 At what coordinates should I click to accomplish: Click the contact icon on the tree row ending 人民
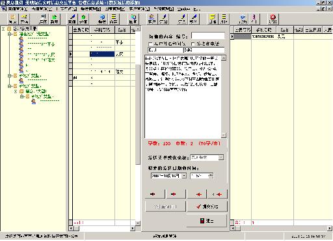point(21,55)
